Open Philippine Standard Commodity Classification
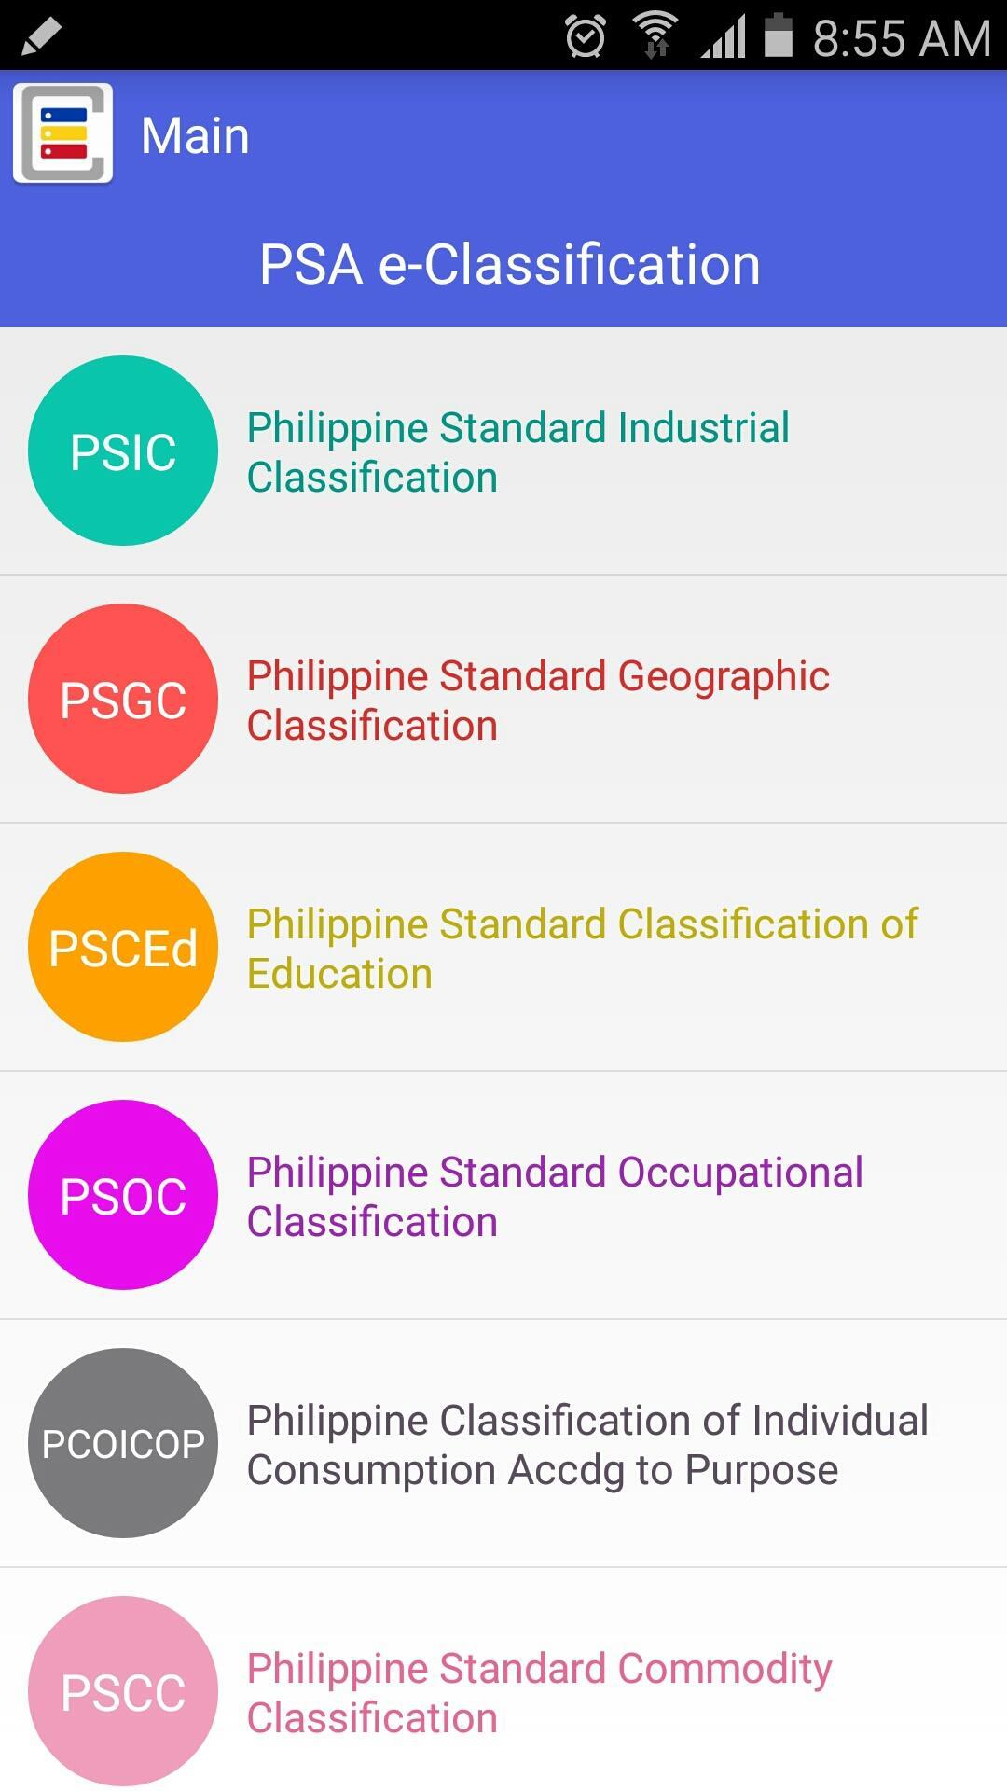The image size is (1007, 1791). tap(504, 1680)
